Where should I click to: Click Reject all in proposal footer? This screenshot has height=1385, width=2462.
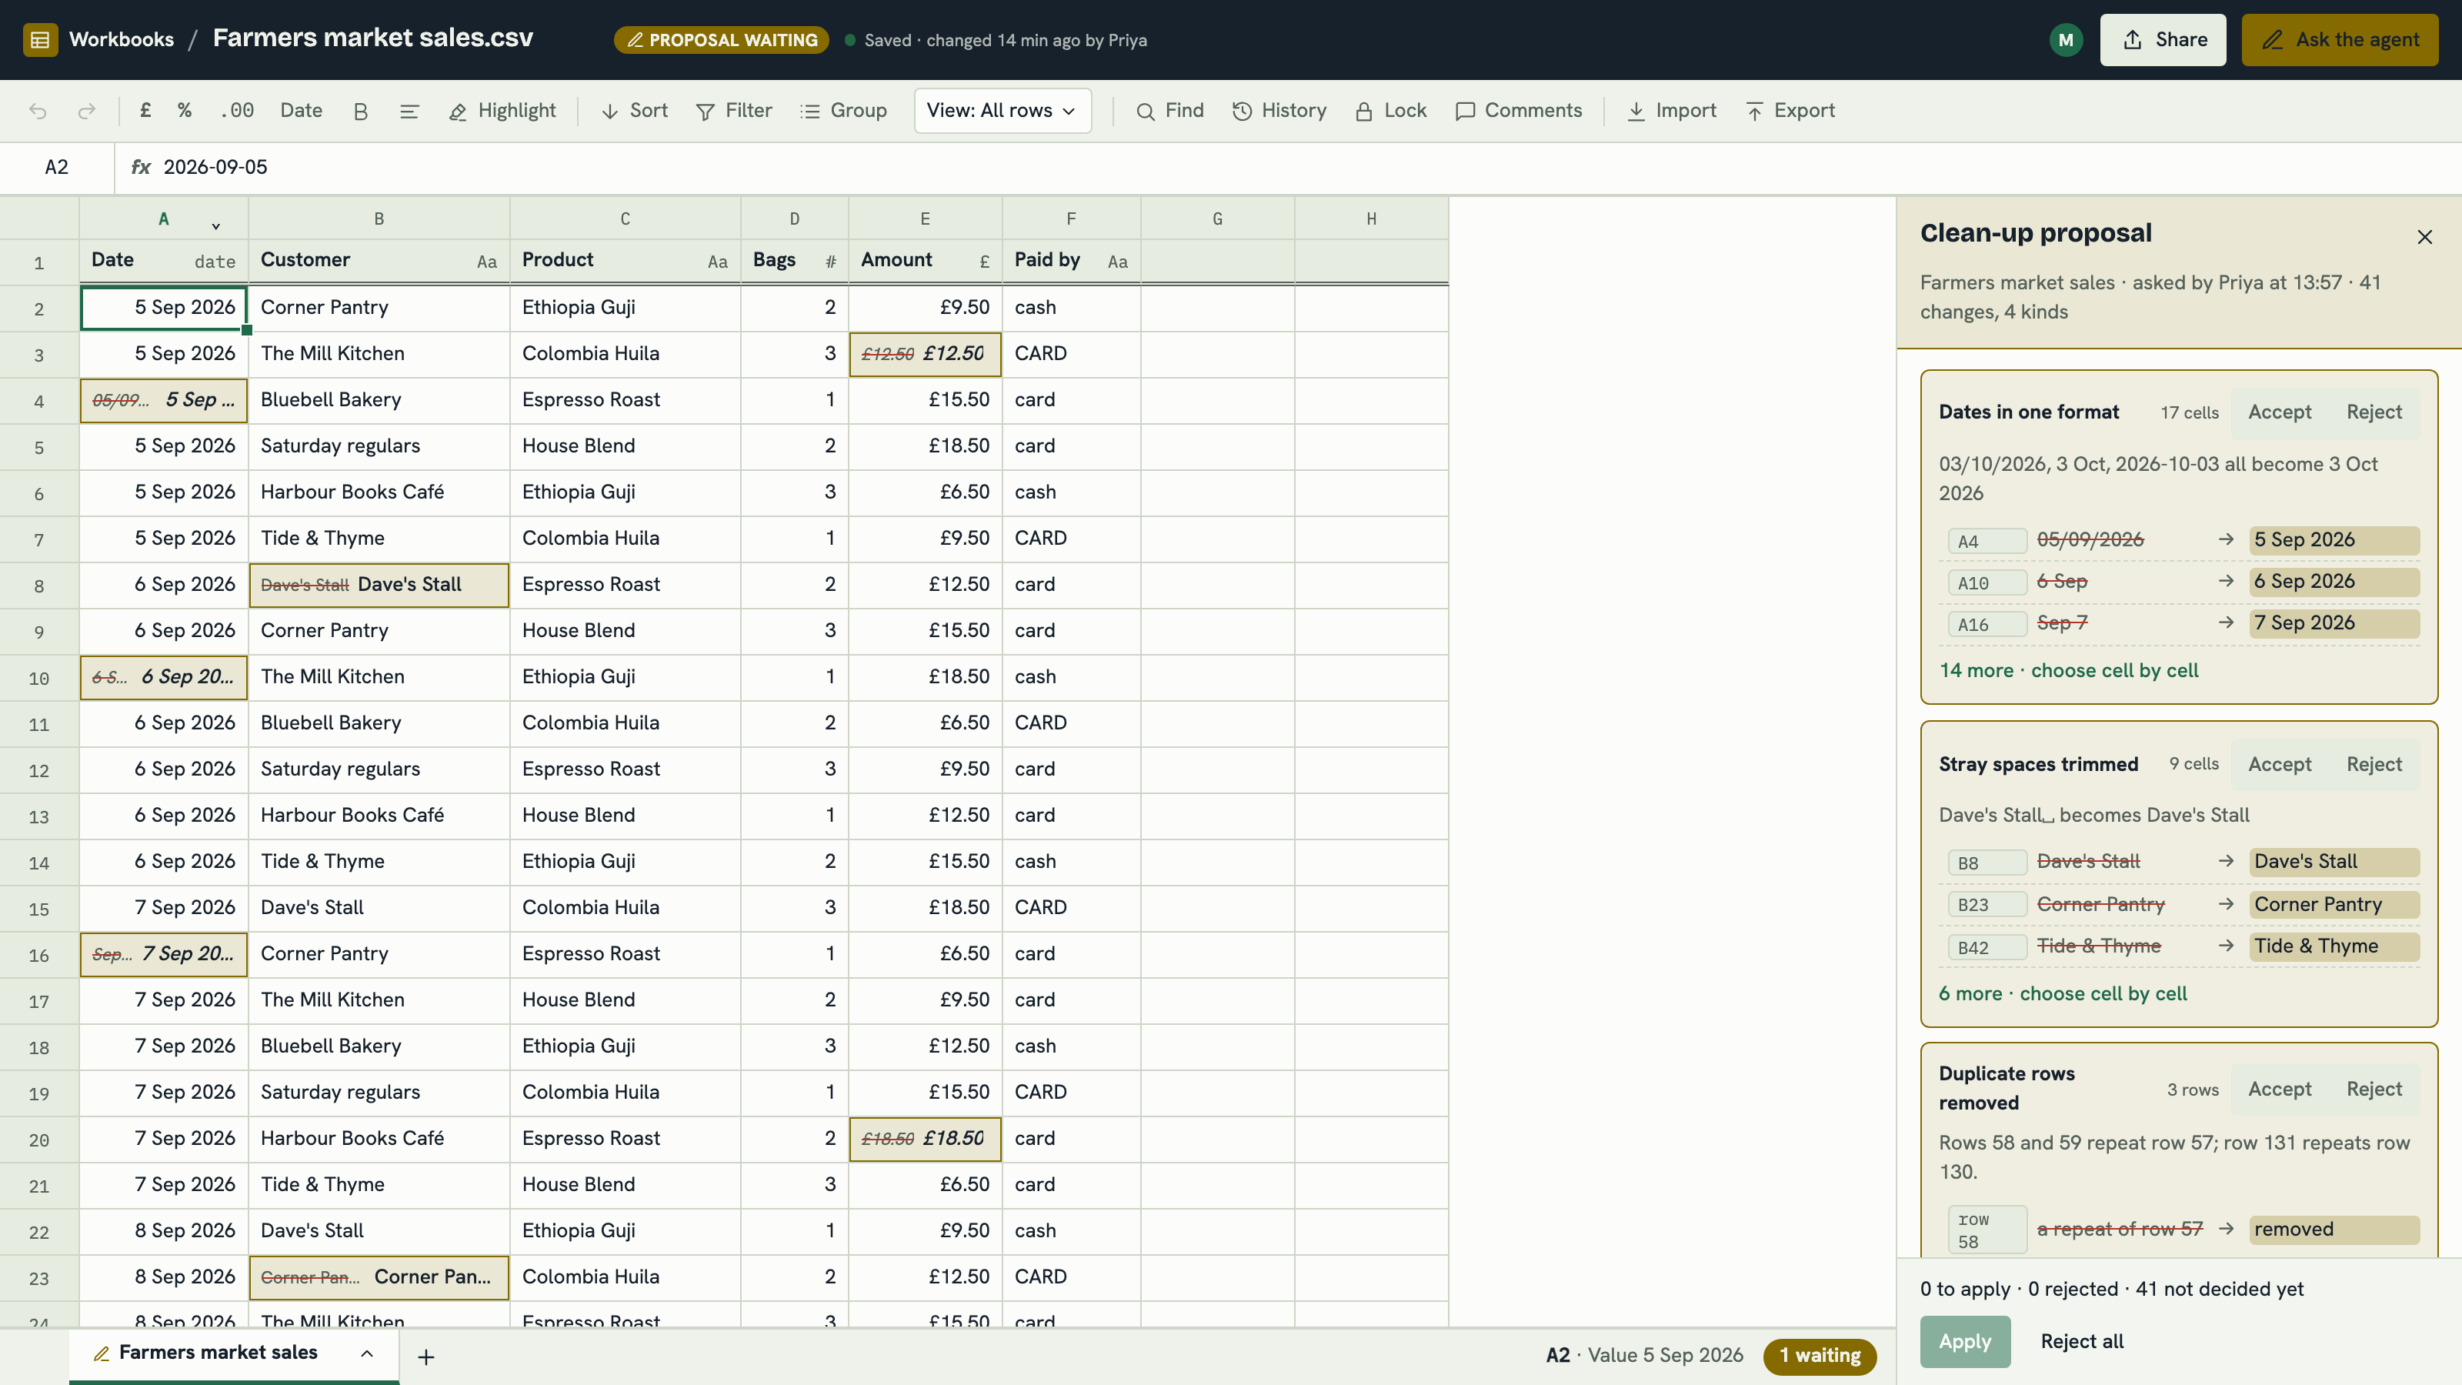2082,1342
